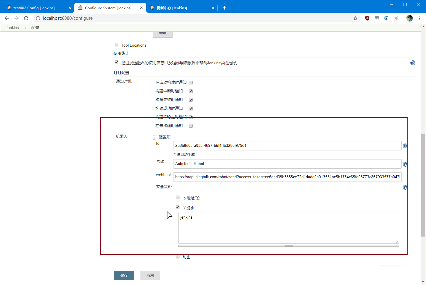Screen dimensions: 426x285
Task: Reload the configure page
Action: 26,18
